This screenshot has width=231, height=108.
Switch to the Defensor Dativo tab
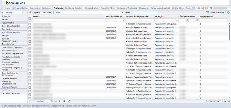pos(20,8)
